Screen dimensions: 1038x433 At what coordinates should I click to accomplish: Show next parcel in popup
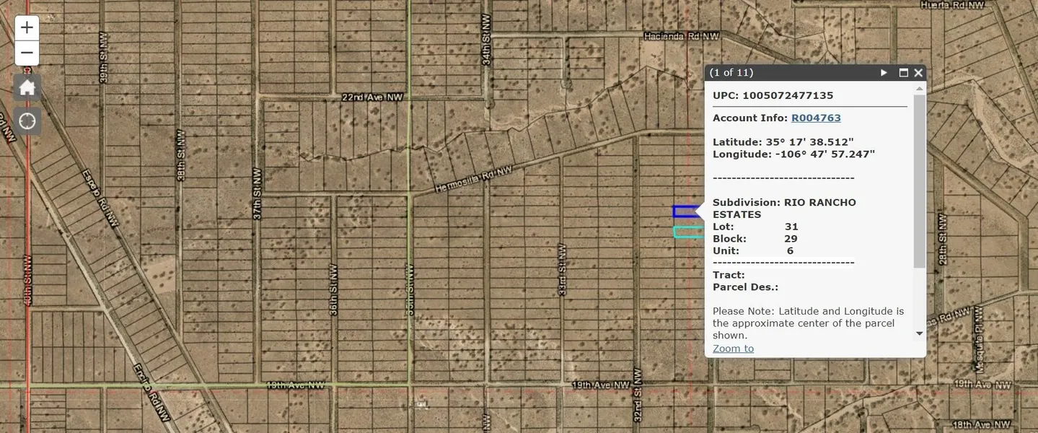pos(884,73)
